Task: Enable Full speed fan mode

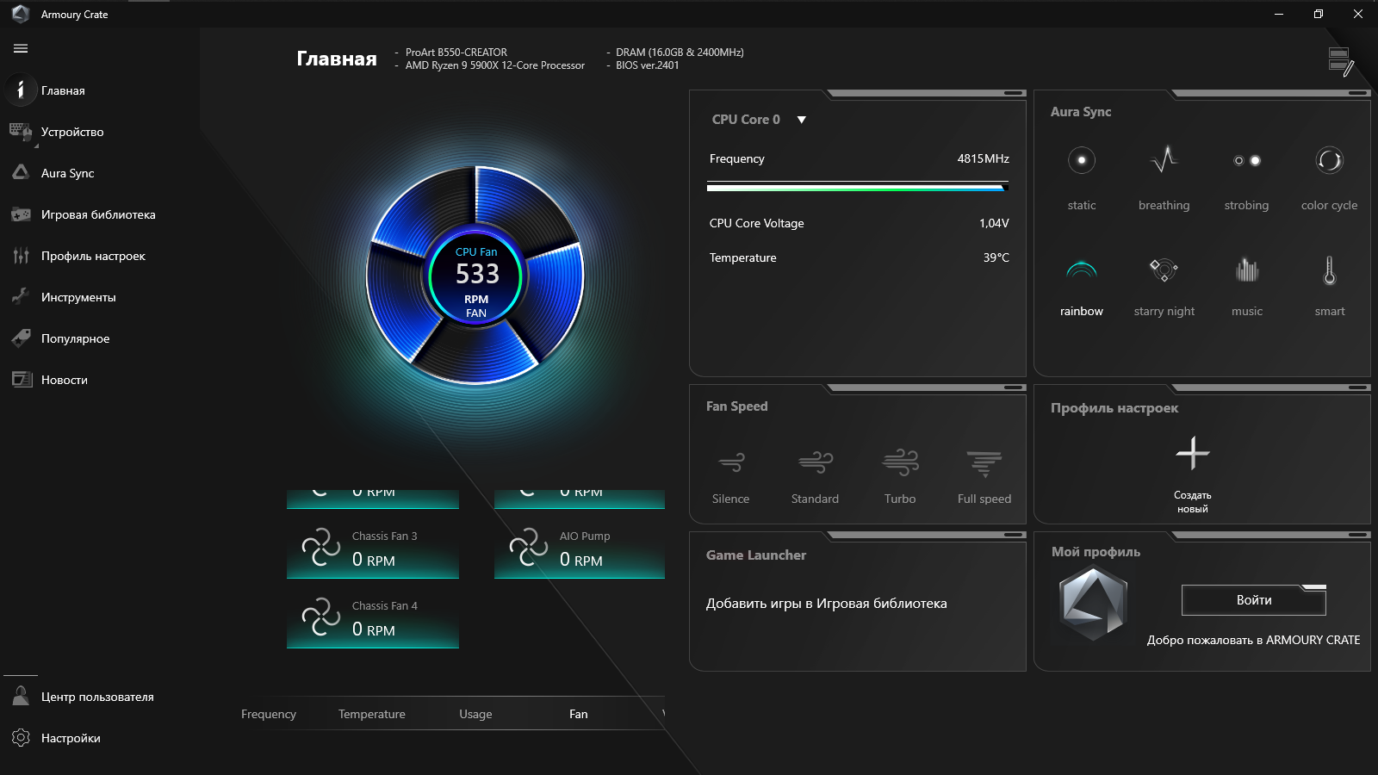Action: [983, 474]
